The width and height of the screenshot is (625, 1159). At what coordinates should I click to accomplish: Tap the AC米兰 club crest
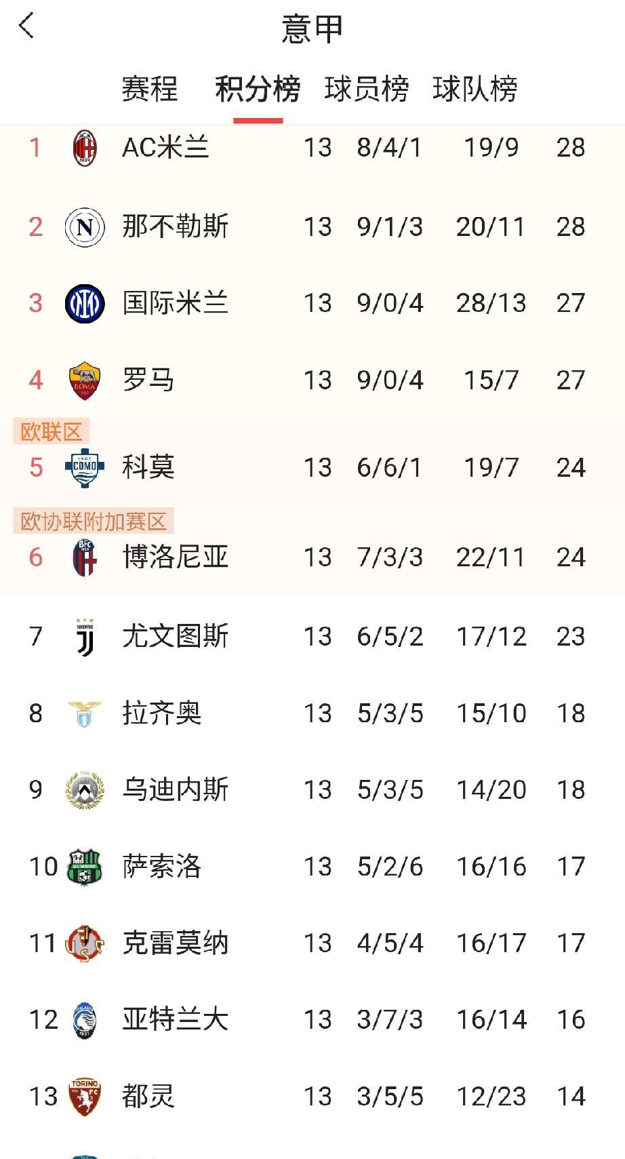click(85, 148)
